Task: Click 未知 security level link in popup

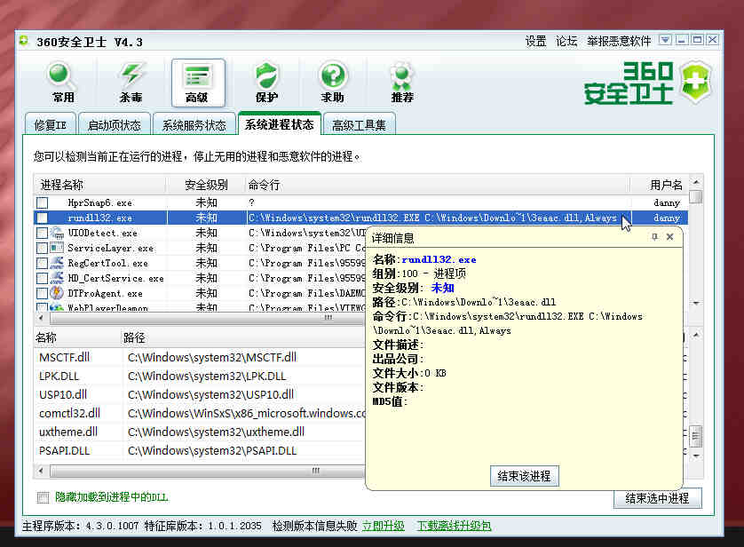Action: pyautogui.click(x=443, y=288)
